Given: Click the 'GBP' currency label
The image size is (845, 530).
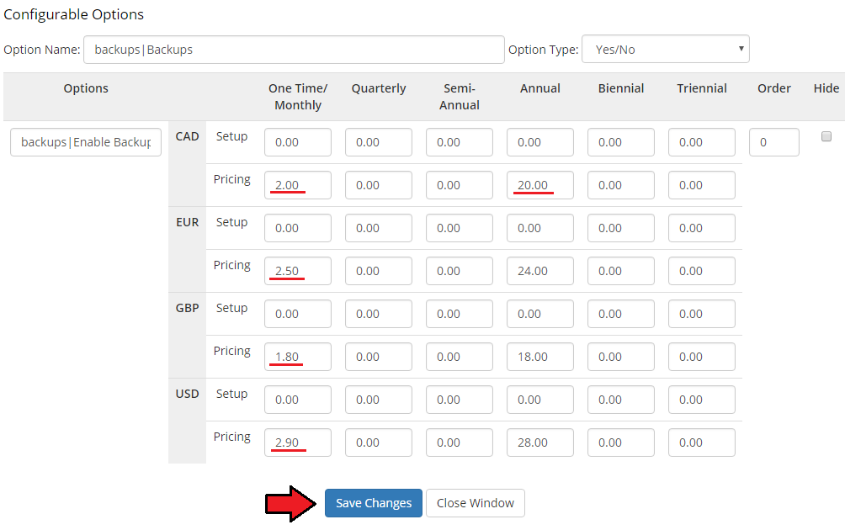Looking at the screenshot, I should pyautogui.click(x=187, y=308).
